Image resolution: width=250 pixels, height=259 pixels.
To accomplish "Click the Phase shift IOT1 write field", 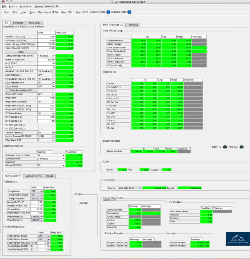I will [x=46, y=106].
